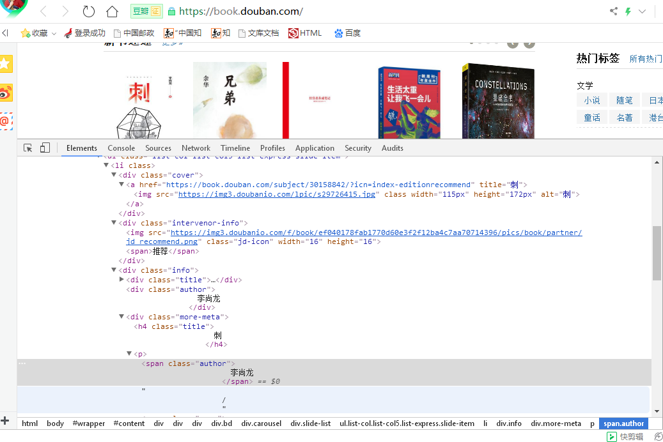Open the 快剪辑 status bar tool
This screenshot has height=442, width=663.
(625, 436)
